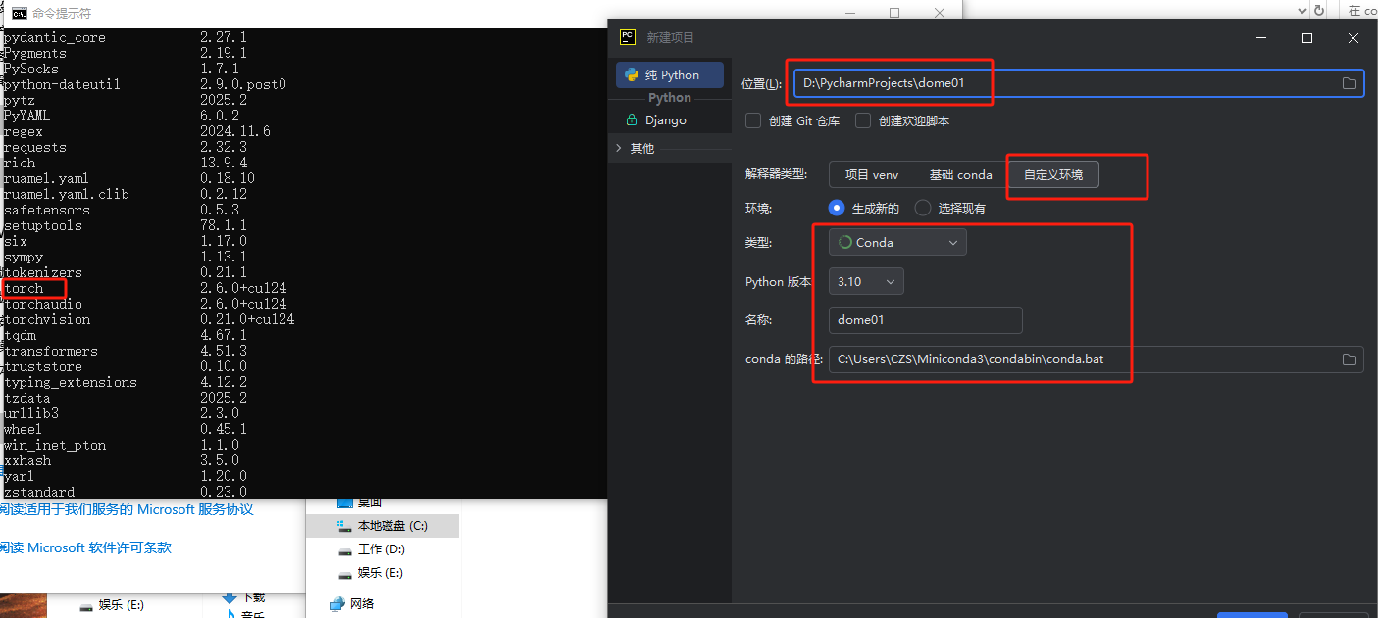
Task: Click the Command Prompt title bar icon
Action: pos(19,13)
